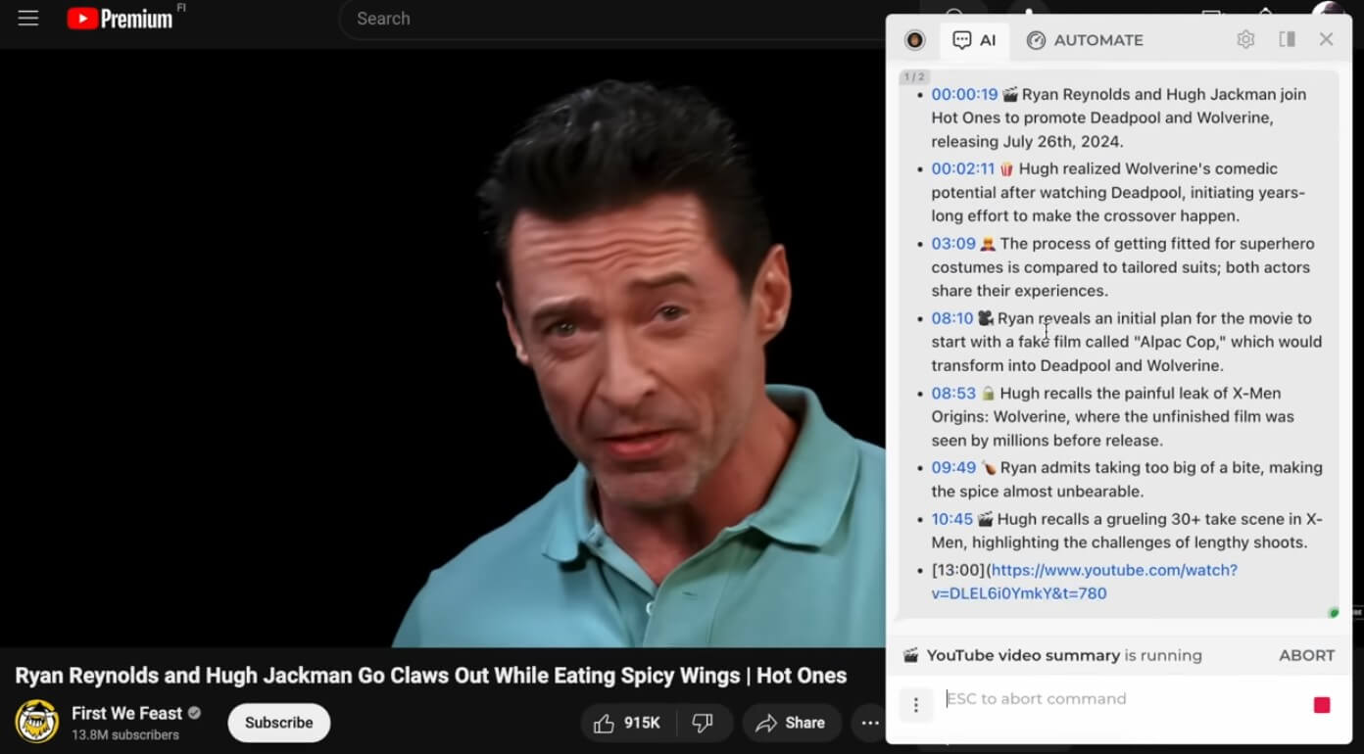Viewport: 1364px width, 754px height.
Task: Open the three-dot menu beside command input
Action: click(916, 704)
